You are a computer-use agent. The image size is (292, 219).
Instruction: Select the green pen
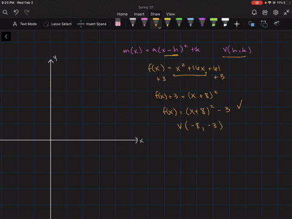(179, 23)
